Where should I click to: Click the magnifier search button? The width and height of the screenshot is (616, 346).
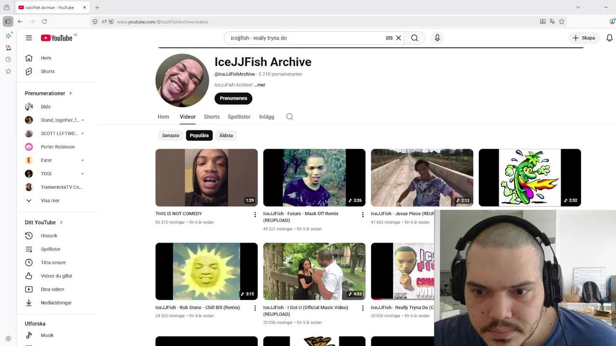click(x=414, y=38)
